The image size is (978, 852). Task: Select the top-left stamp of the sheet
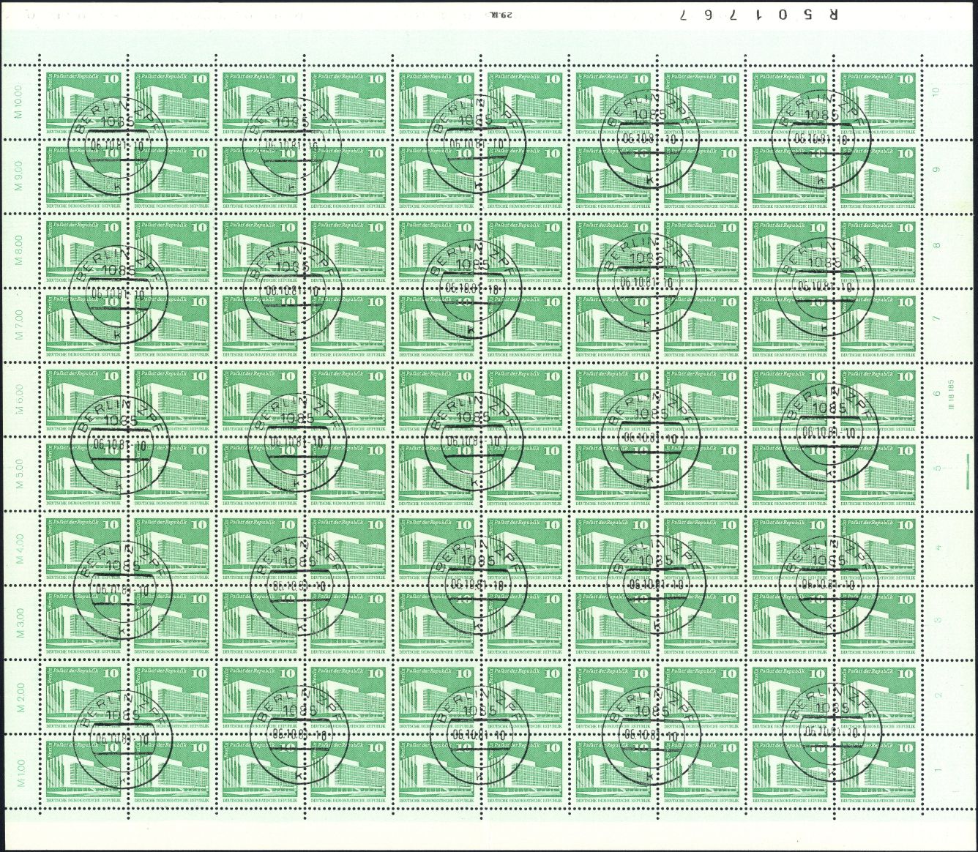point(83,99)
